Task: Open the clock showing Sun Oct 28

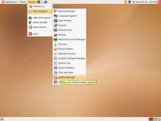Action: 146,2
